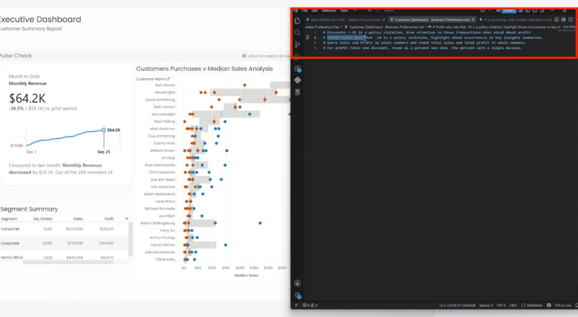This screenshot has height=317, width=578.
Task: Open the Python extension panel in activity bar
Action: [x=297, y=80]
